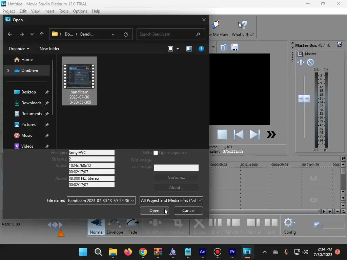Viewport: 347px width, 260px height.
Task: Open the Tools menu
Action: 63,11
